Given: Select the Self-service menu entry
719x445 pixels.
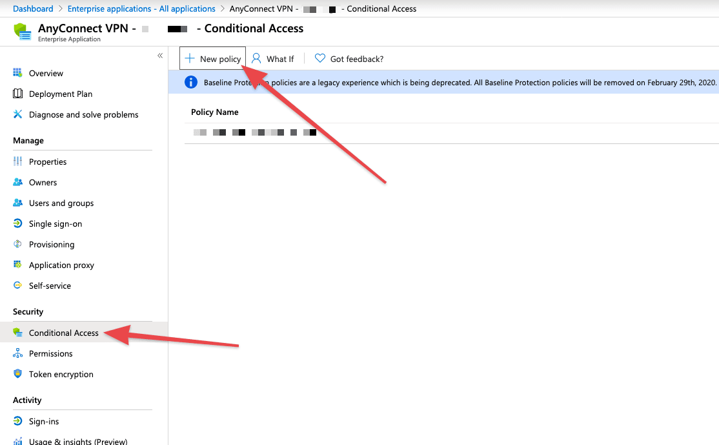Looking at the screenshot, I should tap(50, 286).
